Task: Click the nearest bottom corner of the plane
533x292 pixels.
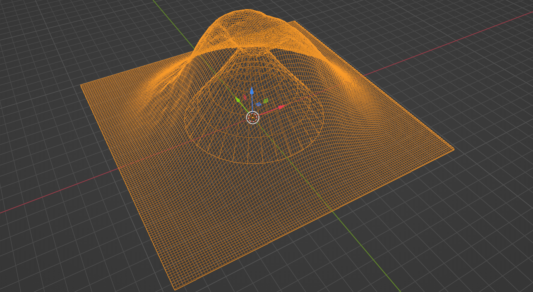Action: pyautogui.click(x=175, y=289)
